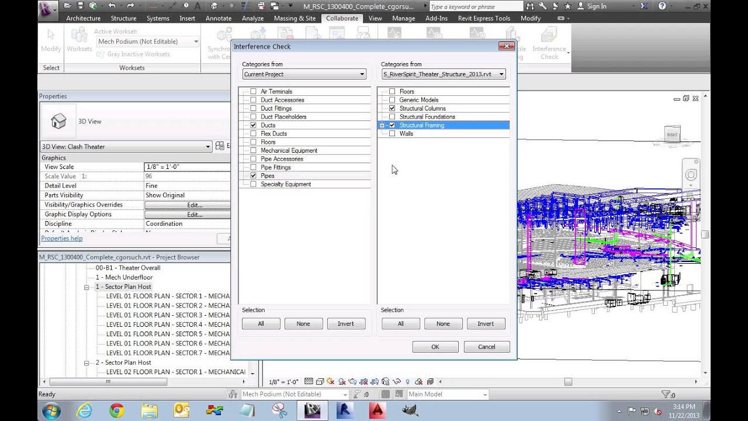Uncheck the Pipes category checkbox
The image size is (748, 421).
point(253,175)
